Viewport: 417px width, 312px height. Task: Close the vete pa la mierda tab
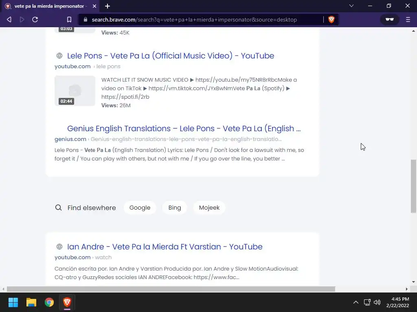[x=94, y=6]
